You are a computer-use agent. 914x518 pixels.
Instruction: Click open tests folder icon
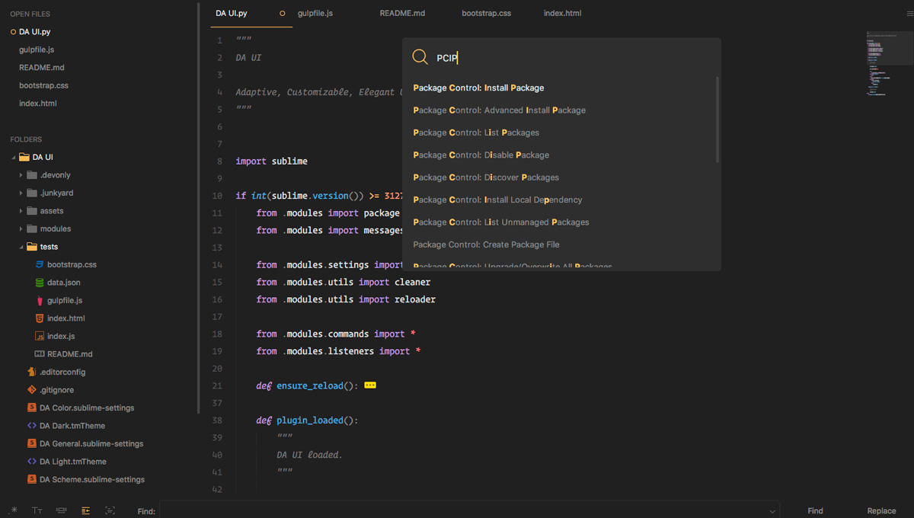[x=32, y=247]
